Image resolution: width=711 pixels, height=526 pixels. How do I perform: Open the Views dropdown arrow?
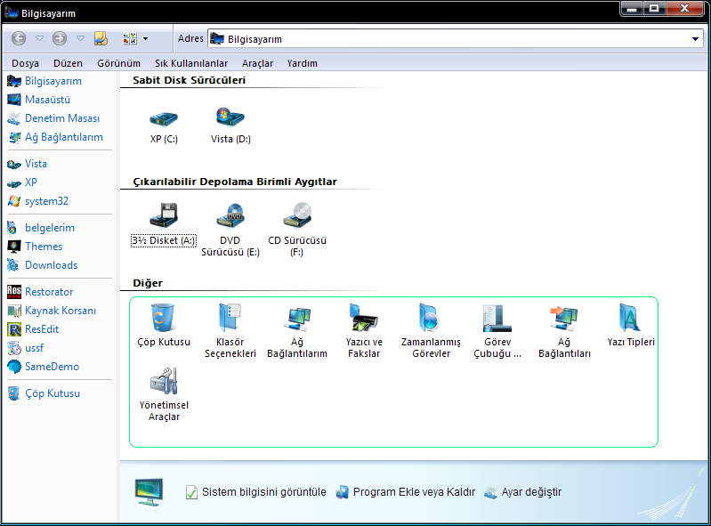point(146,39)
